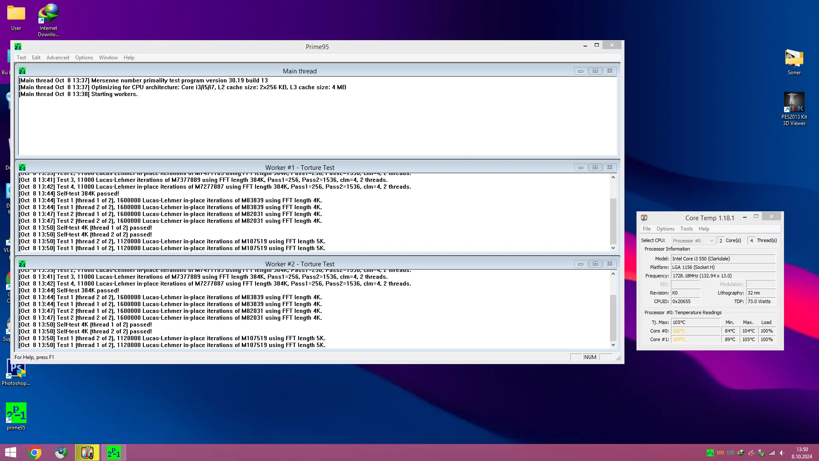Click Worker #1 scrollbar thumb
Image resolution: width=819 pixels, height=461 pixels.
[x=613, y=221]
